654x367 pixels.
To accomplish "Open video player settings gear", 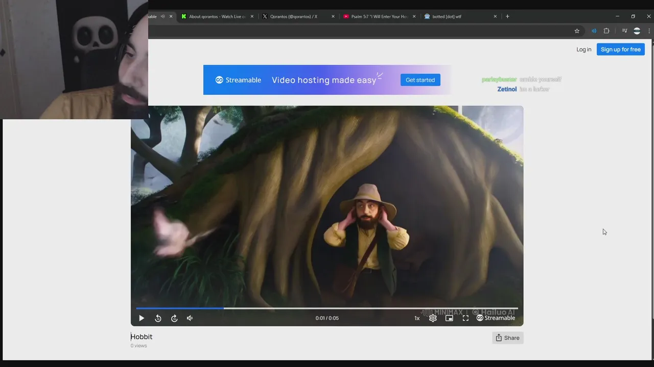I will click(x=433, y=318).
